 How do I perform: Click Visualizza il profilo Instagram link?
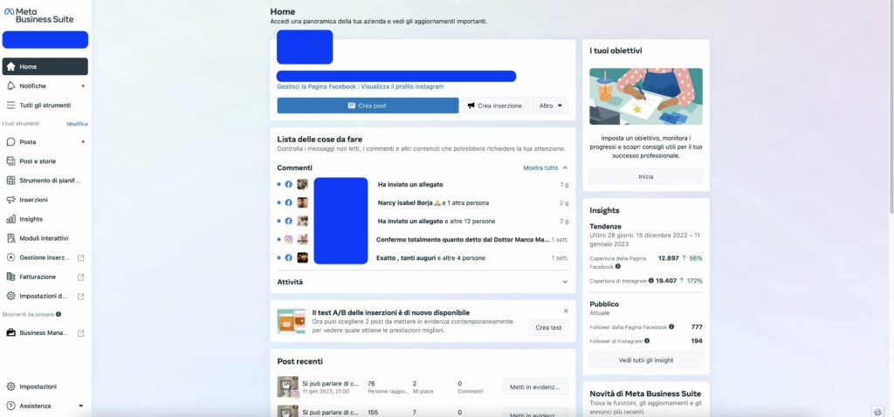402,86
